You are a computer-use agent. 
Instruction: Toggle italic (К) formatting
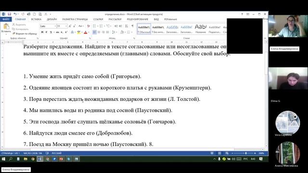(47, 32)
